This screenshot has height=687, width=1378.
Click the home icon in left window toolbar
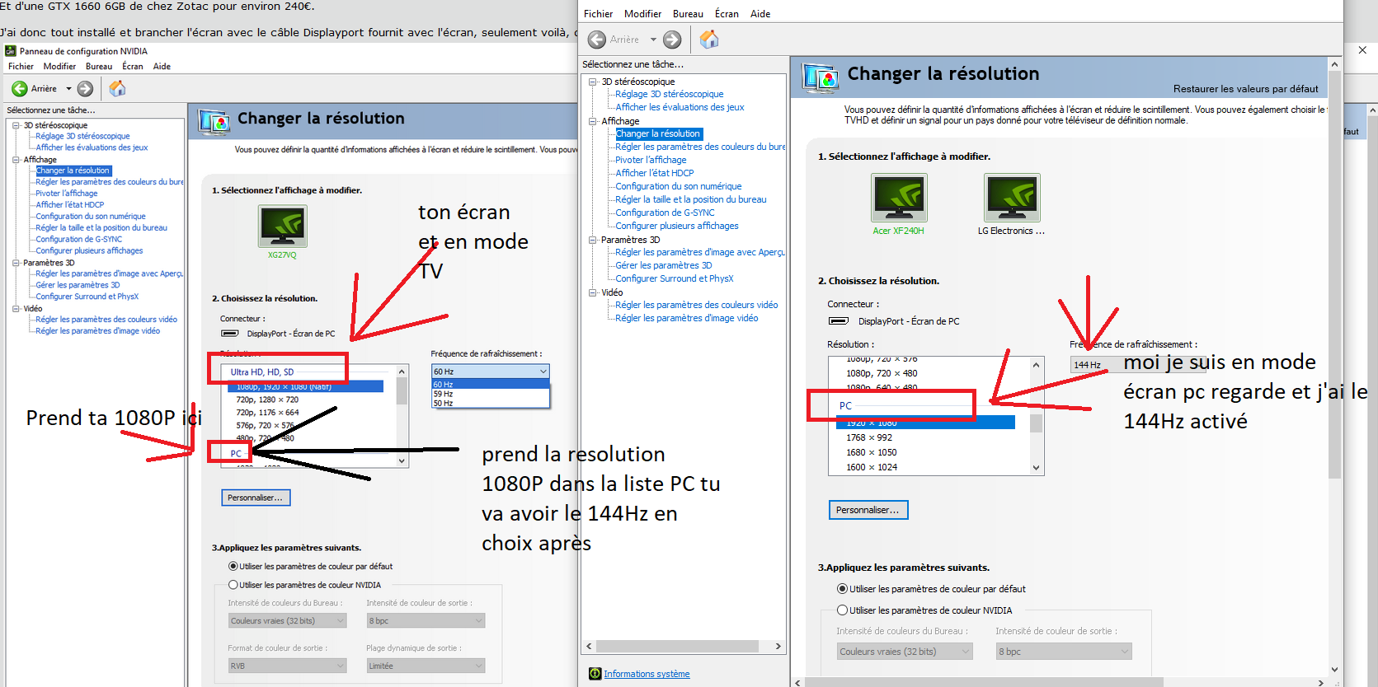[x=118, y=88]
